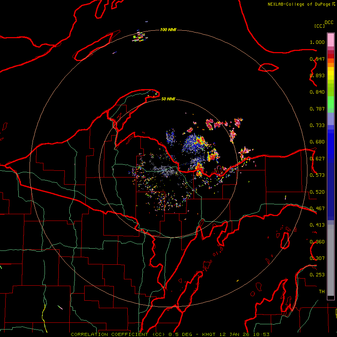Click the TH threshold label
Screen dimensions: 337x337
(x=322, y=292)
